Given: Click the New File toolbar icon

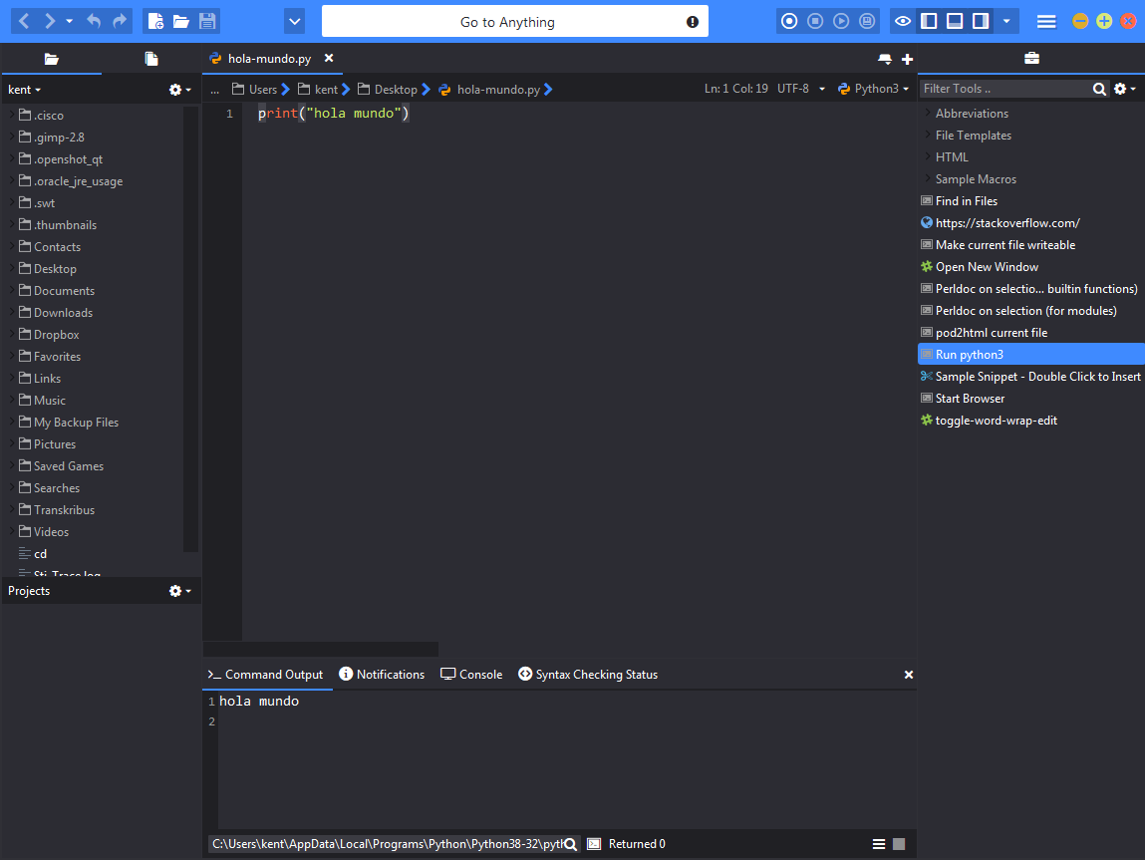Looking at the screenshot, I should [x=155, y=21].
